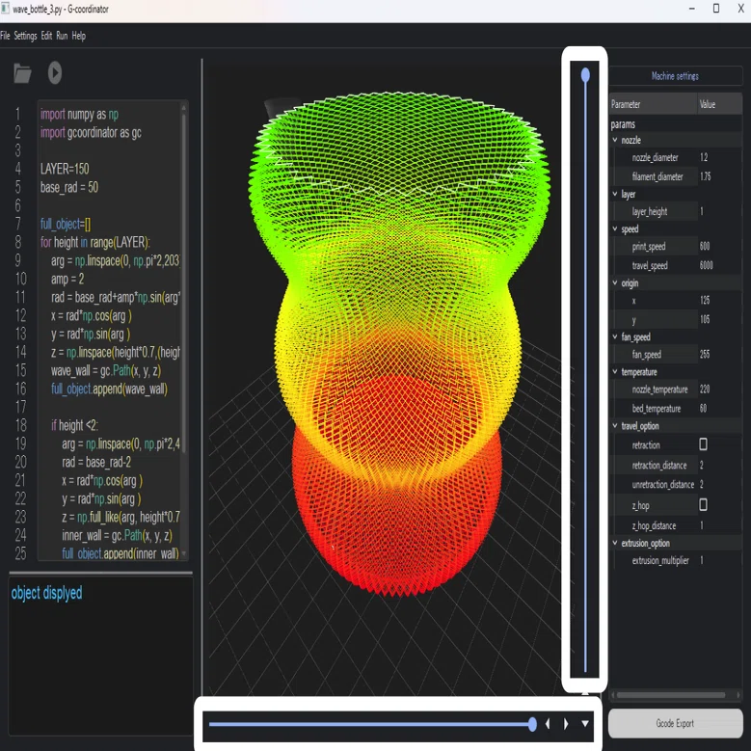Click code line amp = 2
This screenshot has height=751, width=751.
click(x=67, y=279)
